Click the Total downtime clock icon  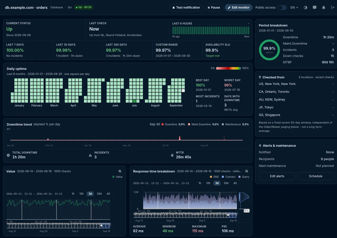point(8,155)
